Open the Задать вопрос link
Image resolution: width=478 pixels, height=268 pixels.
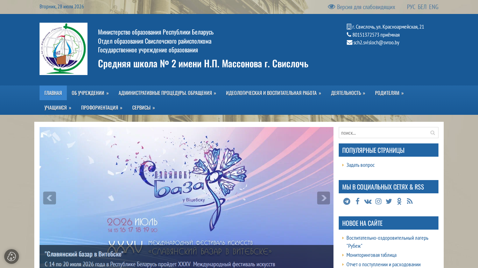tap(360, 165)
